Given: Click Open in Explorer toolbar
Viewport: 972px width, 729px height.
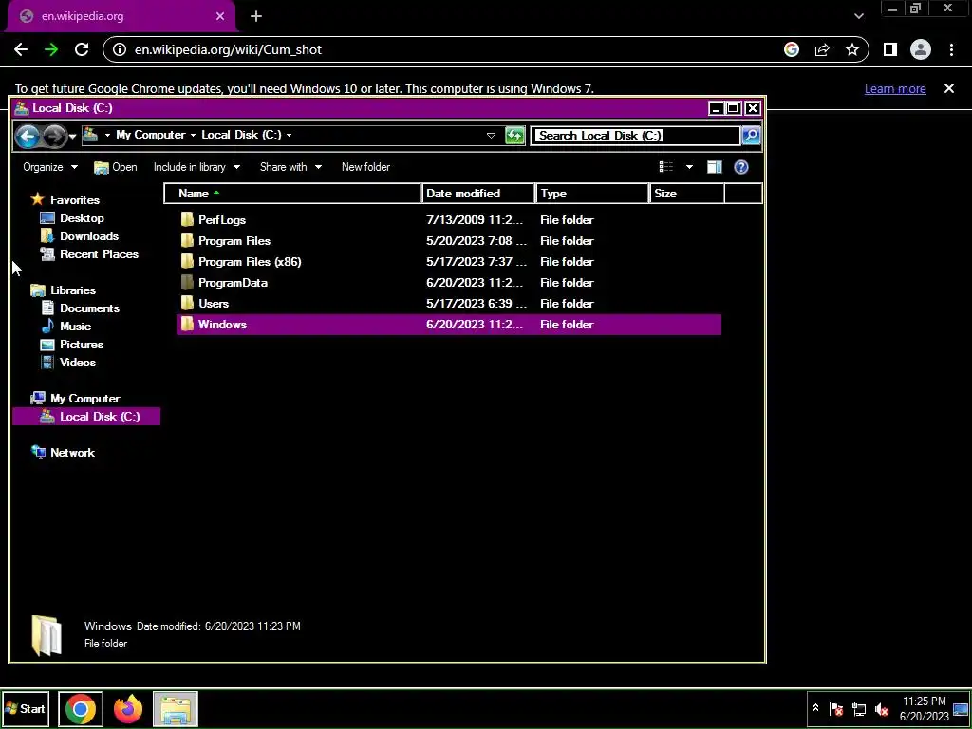Looking at the screenshot, I should (x=116, y=167).
